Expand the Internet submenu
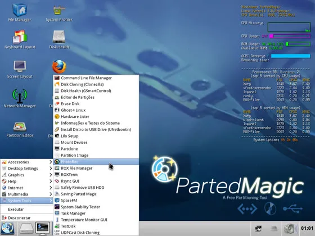 pyautogui.click(x=26, y=188)
